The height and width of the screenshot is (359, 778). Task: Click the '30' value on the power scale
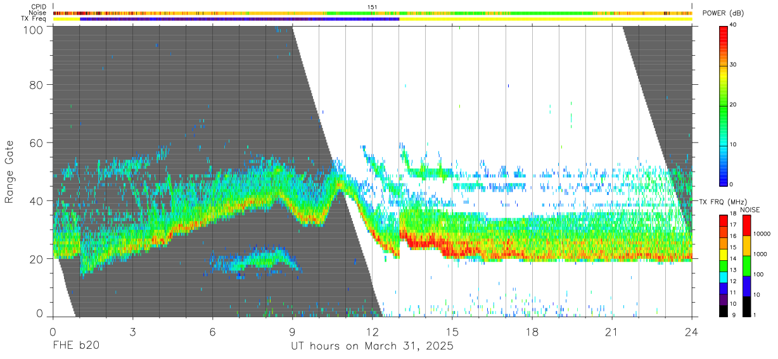pyautogui.click(x=734, y=65)
